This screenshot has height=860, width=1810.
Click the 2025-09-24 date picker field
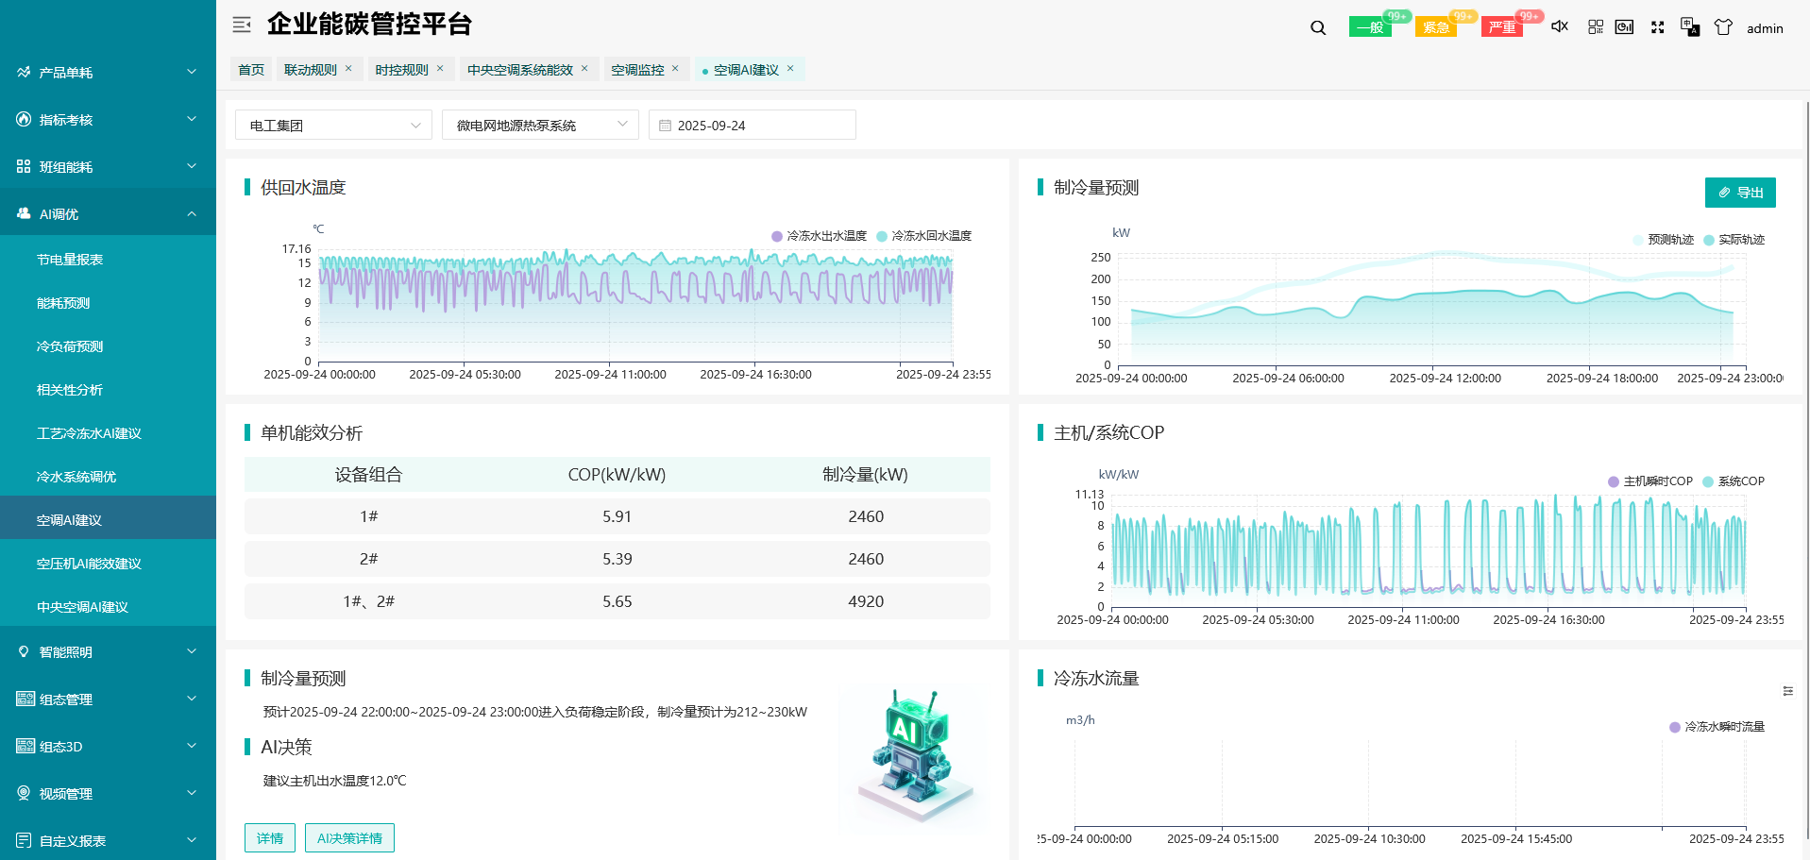pos(752,126)
